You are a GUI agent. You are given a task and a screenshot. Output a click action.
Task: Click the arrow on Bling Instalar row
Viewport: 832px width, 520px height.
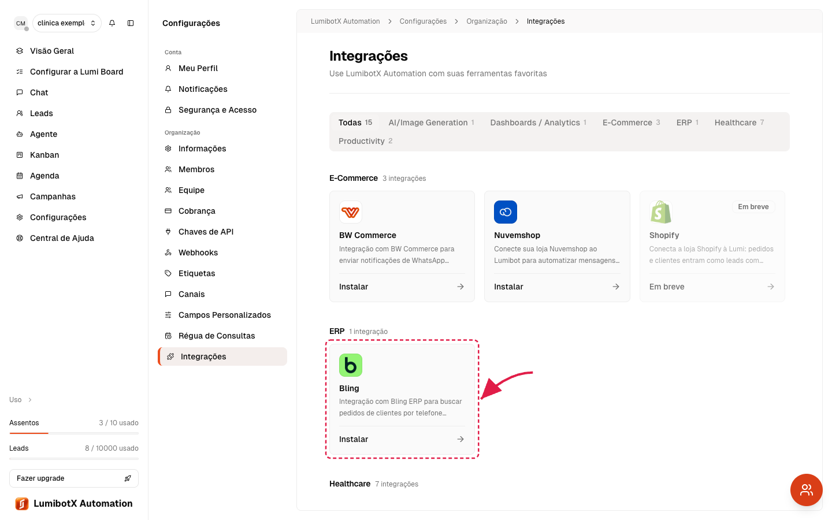[x=460, y=439]
